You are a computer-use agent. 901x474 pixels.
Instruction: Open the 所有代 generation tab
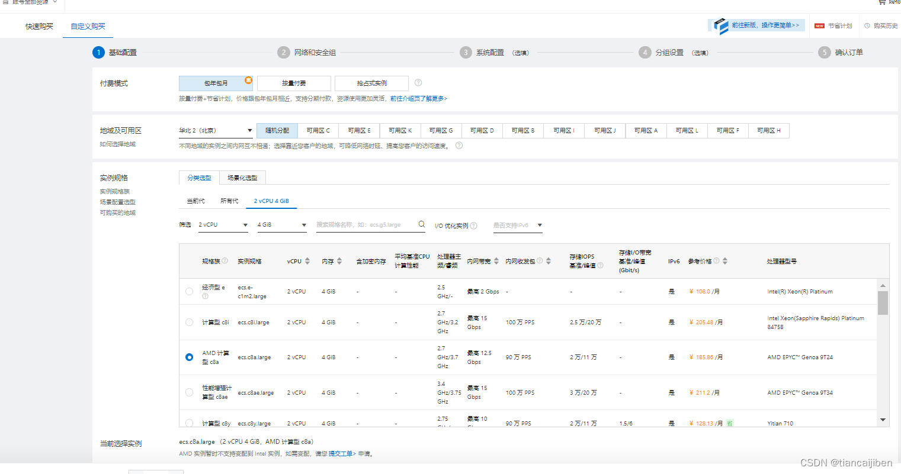(x=229, y=201)
